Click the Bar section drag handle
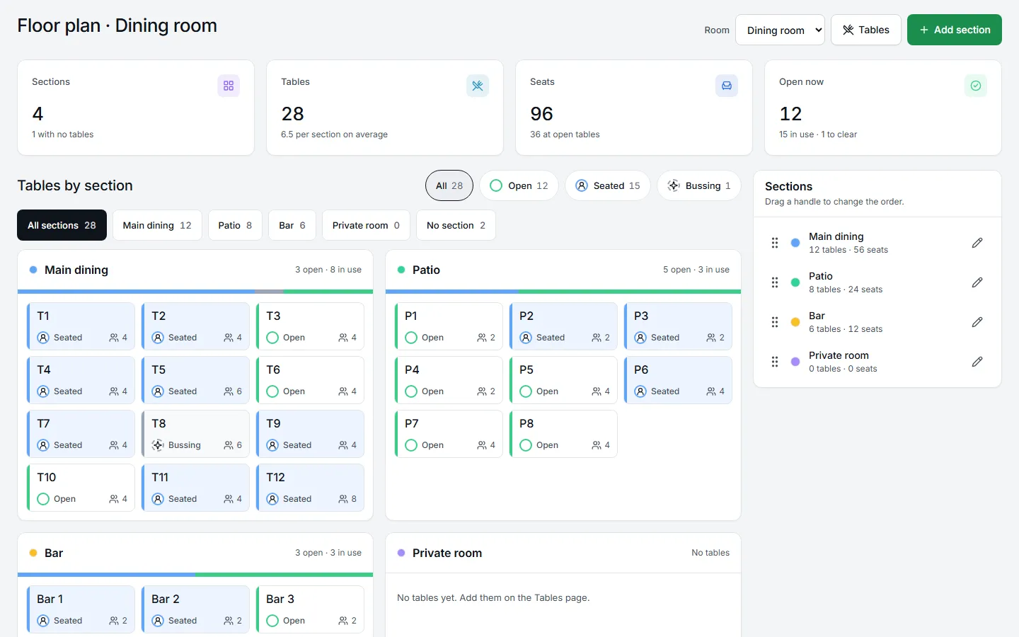The height and width of the screenshot is (637, 1019). [x=775, y=322]
